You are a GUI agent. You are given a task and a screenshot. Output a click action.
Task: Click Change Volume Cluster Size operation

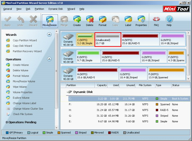28,109
